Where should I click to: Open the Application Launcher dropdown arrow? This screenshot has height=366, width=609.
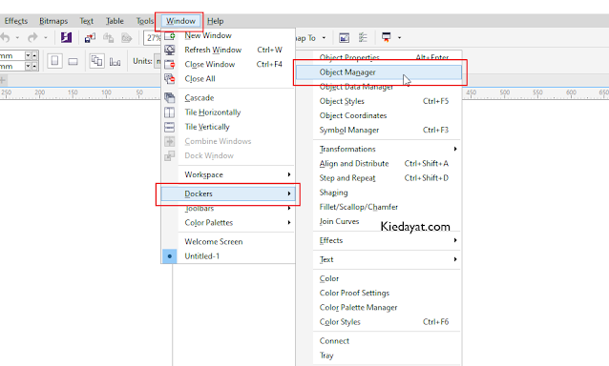click(x=399, y=37)
